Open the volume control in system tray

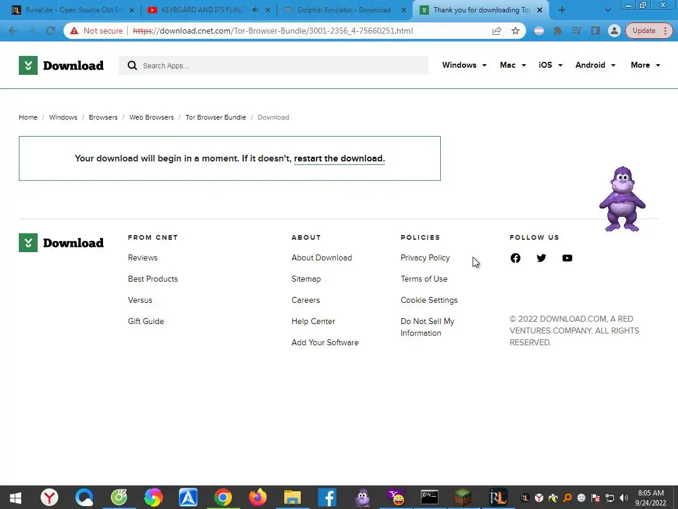point(623,498)
